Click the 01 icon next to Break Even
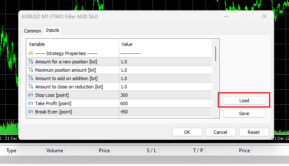The width and height of the screenshot is (289, 166). [30, 112]
